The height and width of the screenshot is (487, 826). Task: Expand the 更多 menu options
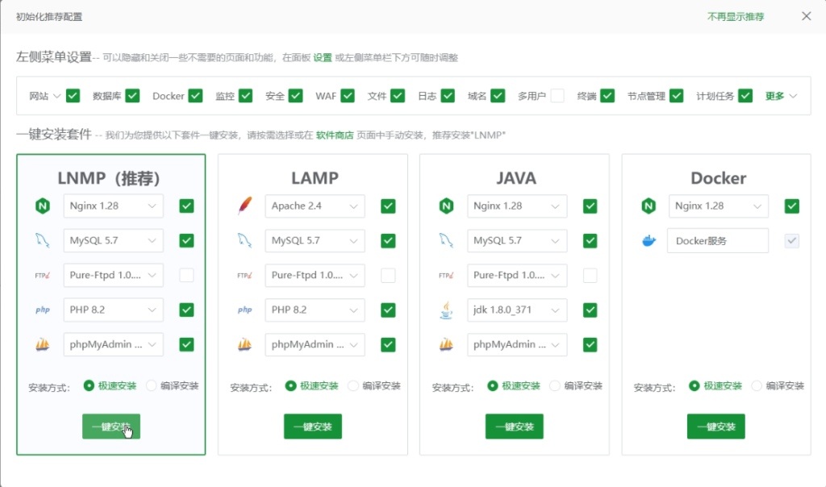coord(781,96)
